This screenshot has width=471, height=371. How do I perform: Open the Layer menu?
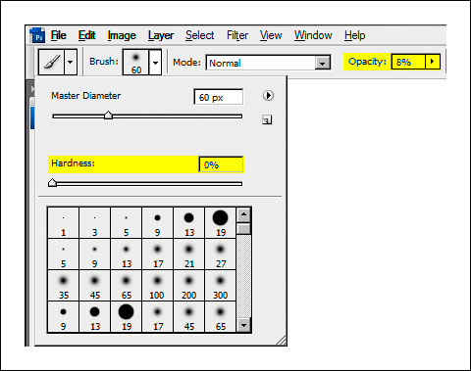click(x=161, y=35)
